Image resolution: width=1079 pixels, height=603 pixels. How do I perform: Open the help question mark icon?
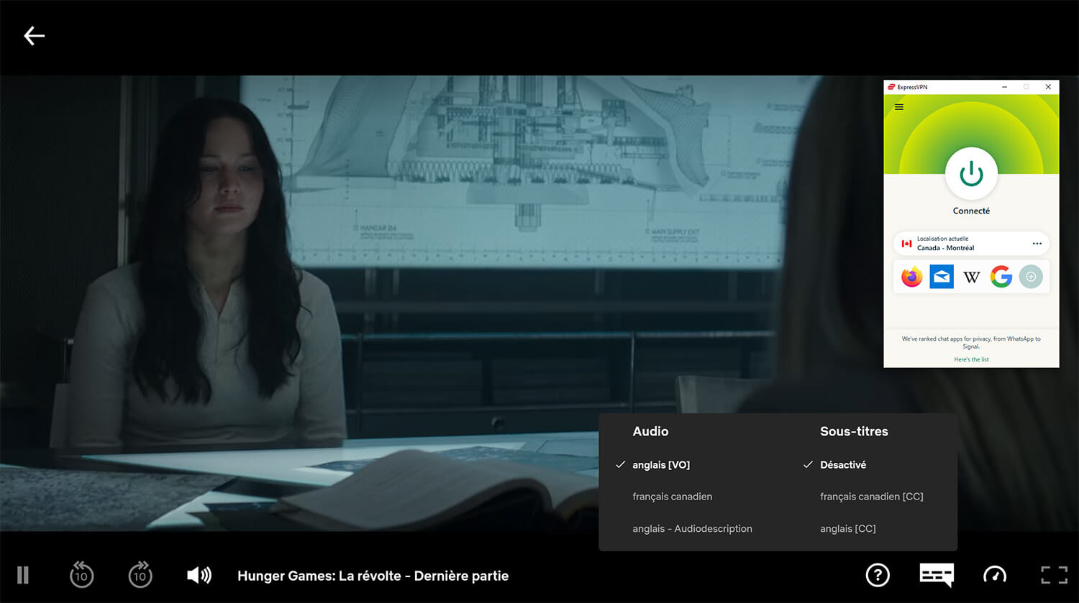(878, 575)
